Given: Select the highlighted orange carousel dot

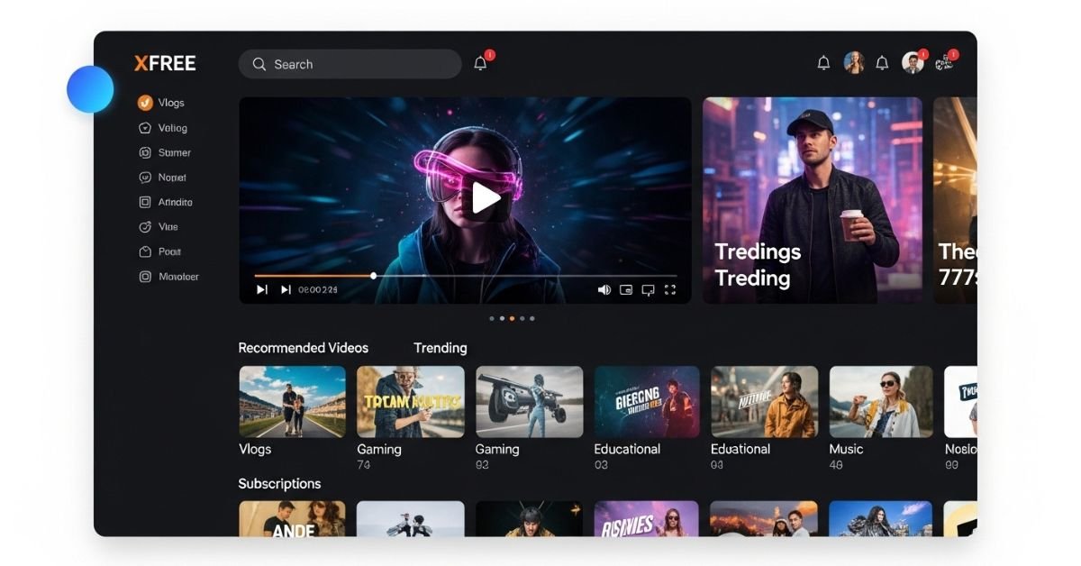Looking at the screenshot, I should (512, 318).
